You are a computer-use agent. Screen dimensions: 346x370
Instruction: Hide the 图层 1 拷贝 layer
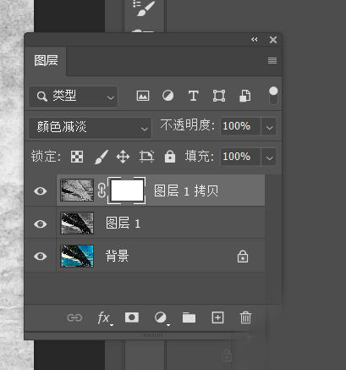click(41, 191)
